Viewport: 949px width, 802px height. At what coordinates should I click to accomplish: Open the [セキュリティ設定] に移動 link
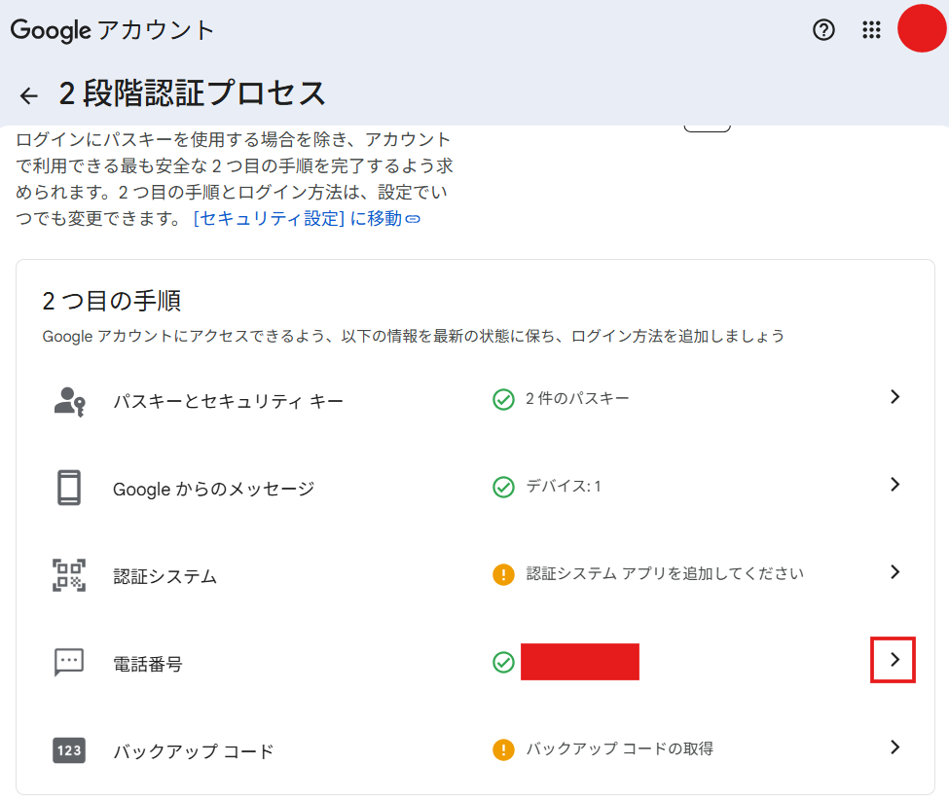pos(307,219)
